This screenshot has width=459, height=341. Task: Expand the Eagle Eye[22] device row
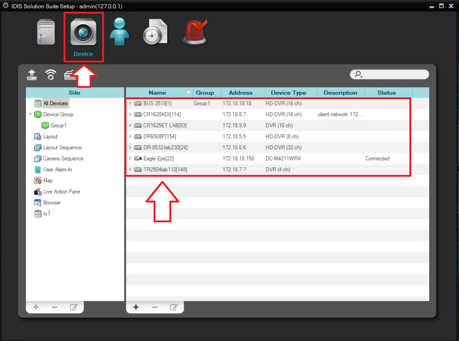(130, 158)
